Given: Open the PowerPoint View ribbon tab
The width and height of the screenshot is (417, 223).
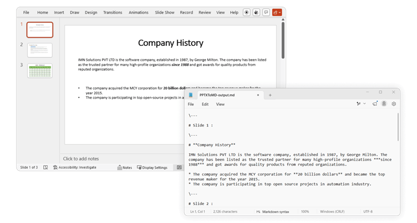Looking at the screenshot, I should pyautogui.click(x=221, y=12).
